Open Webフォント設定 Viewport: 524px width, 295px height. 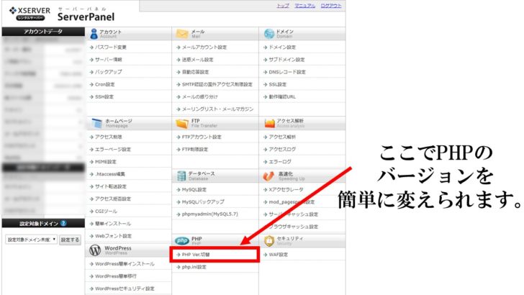pos(113,236)
